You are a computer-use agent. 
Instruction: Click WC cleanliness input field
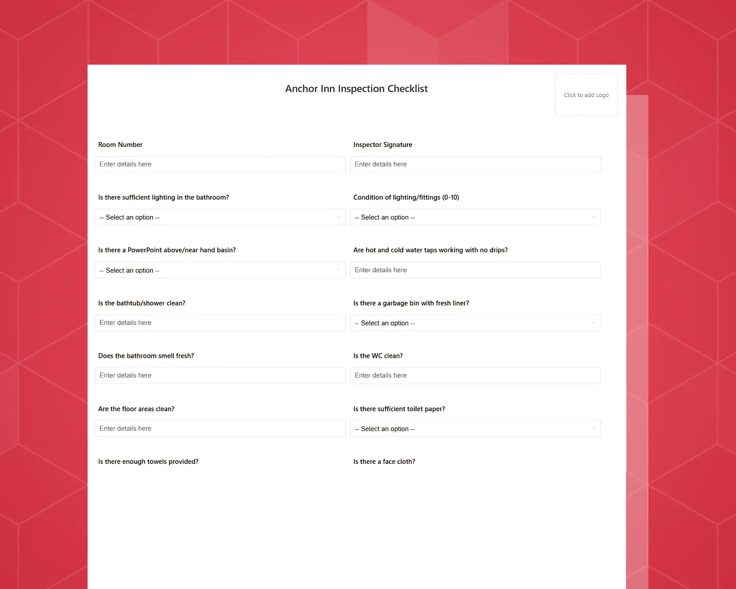(x=475, y=375)
